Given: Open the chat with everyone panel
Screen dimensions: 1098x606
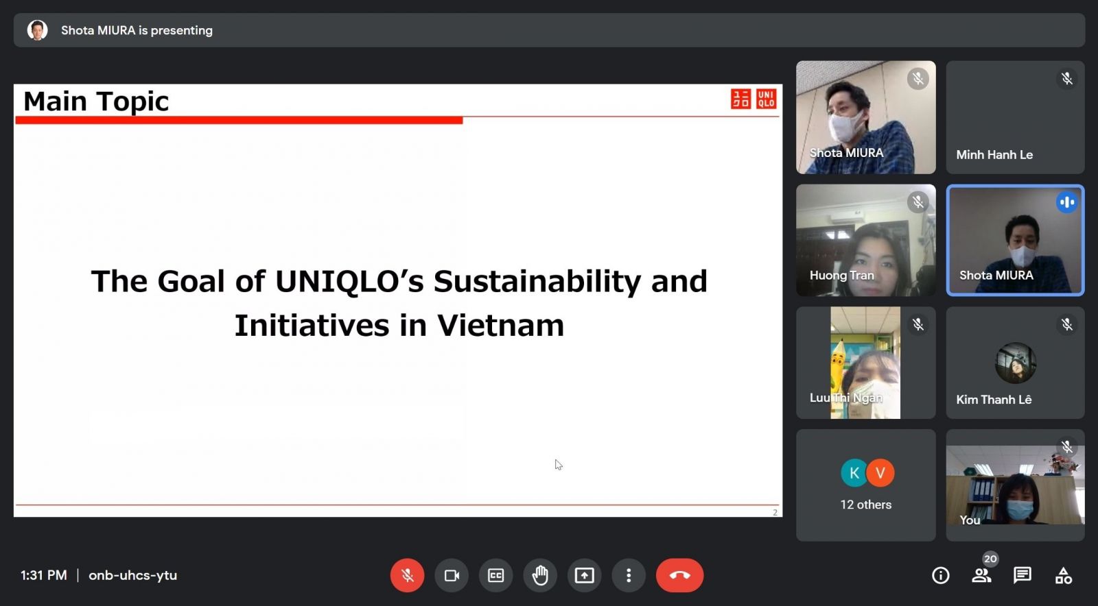Looking at the screenshot, I should point(1023,575).
